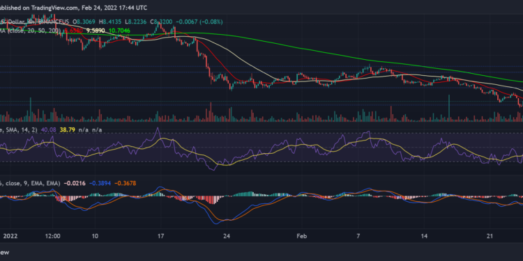Open the MA (close, 20, 50, 200) legend

[31, 31]
